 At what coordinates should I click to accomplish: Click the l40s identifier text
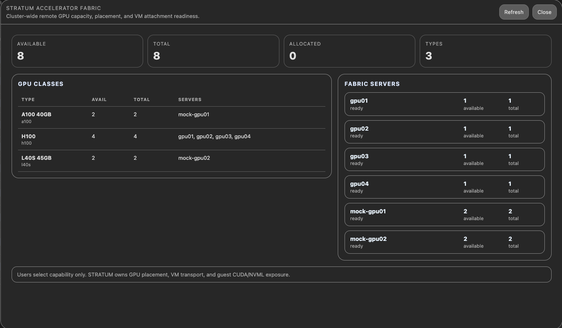click(x=26, y=165)
